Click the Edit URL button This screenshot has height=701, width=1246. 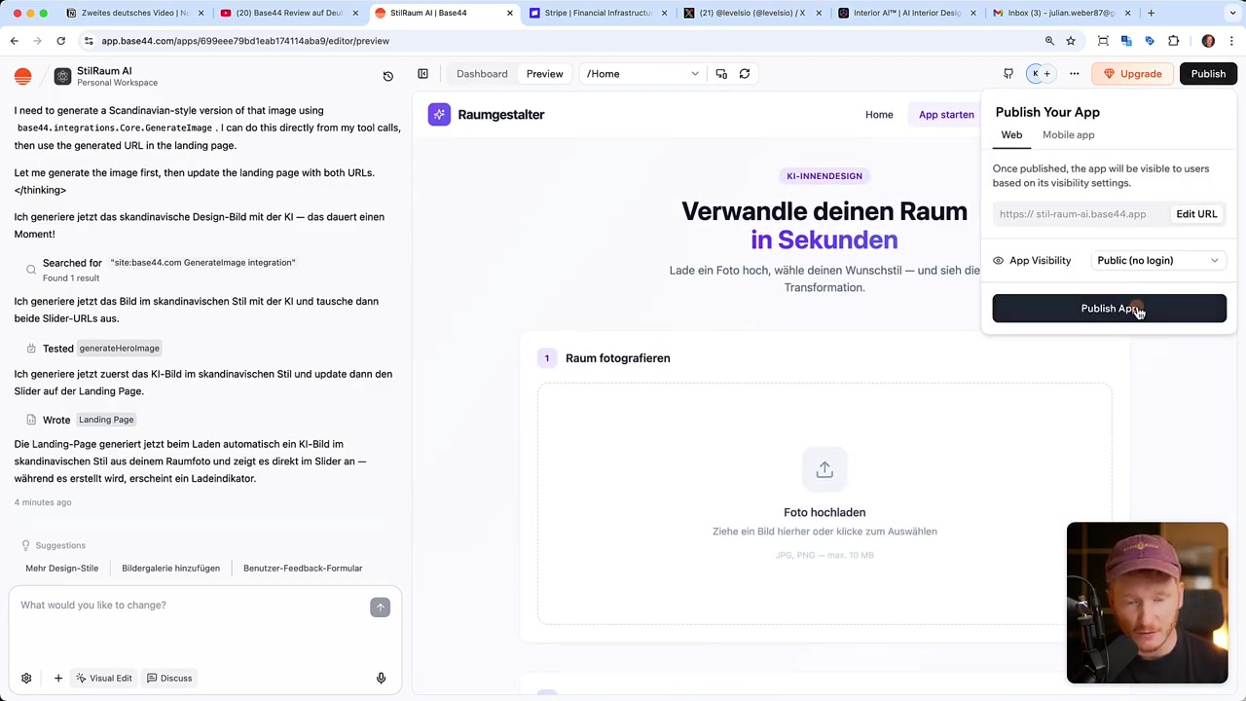tap(1196, 214)
